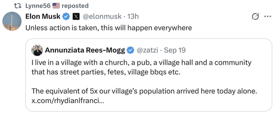Click the Annunziata Rees-Mogg display name
Screen dimensions: 275x115
tap(85, 51)
